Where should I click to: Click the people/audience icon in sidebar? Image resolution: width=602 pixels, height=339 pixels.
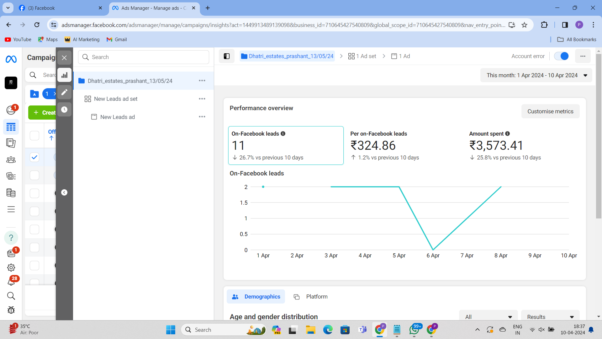point(11,159)
